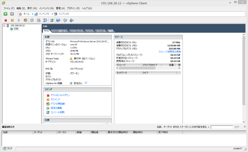248x152 pixels.
Task: Click the recent tasks filter text field
Action: pyautogui.click(x=222, y=127)
